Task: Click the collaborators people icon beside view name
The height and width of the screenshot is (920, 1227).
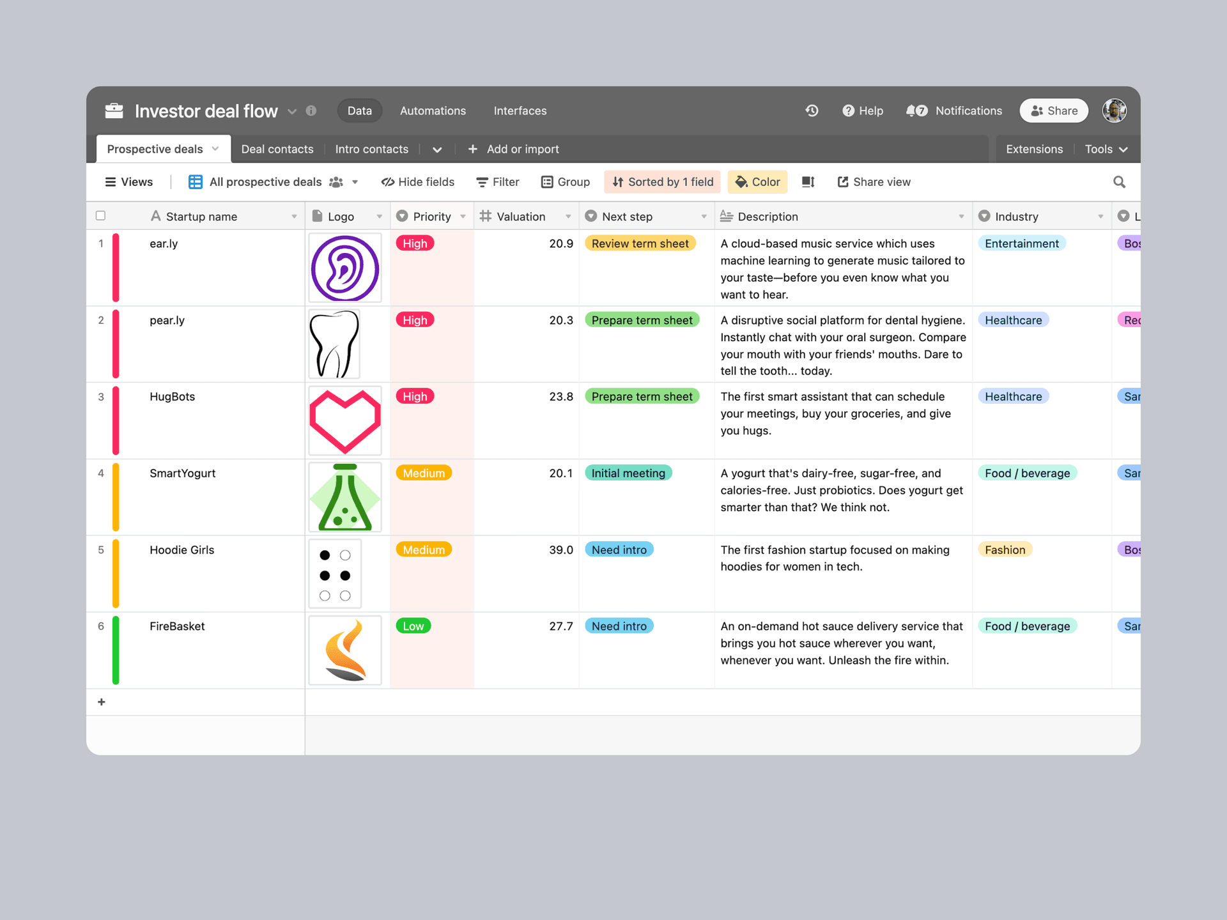Action: tap(336, 182)
